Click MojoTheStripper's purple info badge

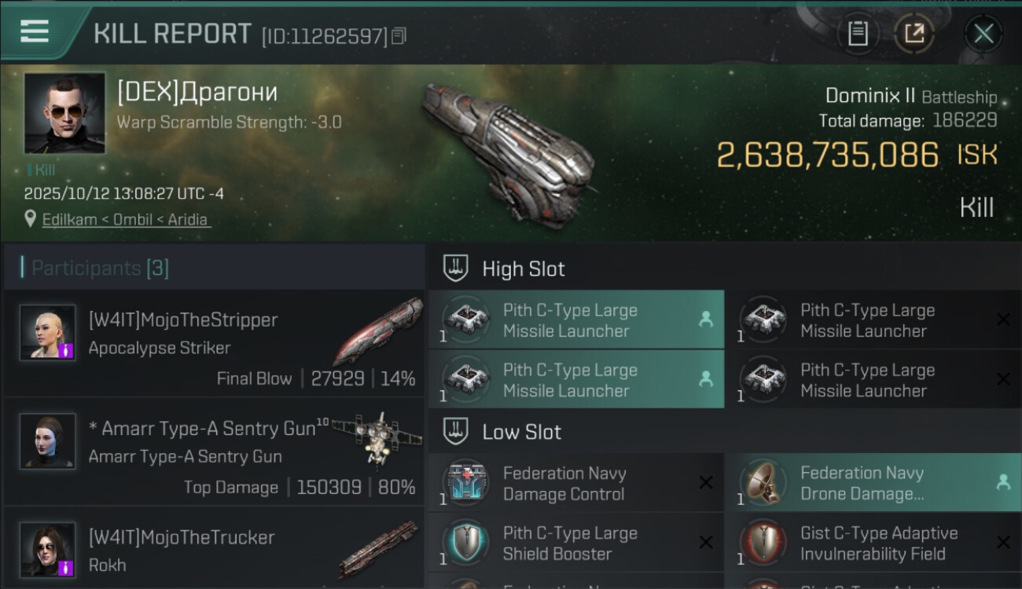click(x=67, y=350)
